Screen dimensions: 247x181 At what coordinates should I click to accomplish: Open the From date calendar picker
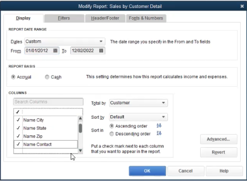(55, 51)
